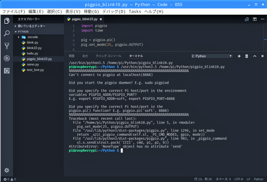Click the LF line ending indicator
The height and width of the screenshot is (182, 267).
(x=248, y=179)
